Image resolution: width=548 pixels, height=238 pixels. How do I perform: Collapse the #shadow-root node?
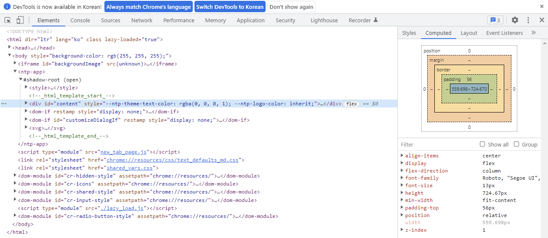21,79
